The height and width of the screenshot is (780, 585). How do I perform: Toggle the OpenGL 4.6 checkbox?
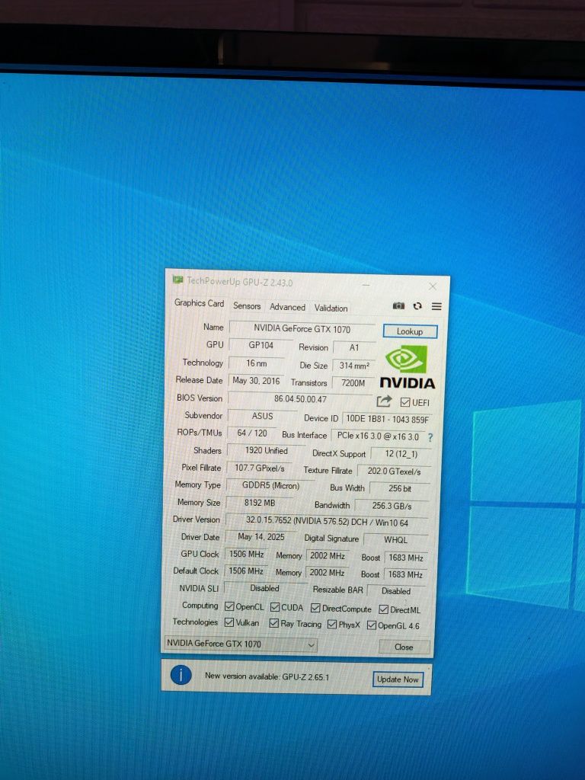coord(371,625)
